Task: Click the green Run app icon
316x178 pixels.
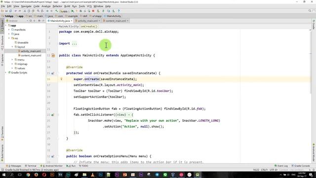Action: [x=73, y=11]
